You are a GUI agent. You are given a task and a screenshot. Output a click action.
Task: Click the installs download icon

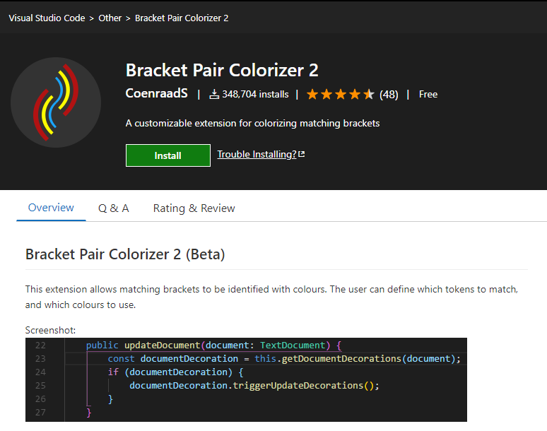pyautogui.click(x=214, y=94)
